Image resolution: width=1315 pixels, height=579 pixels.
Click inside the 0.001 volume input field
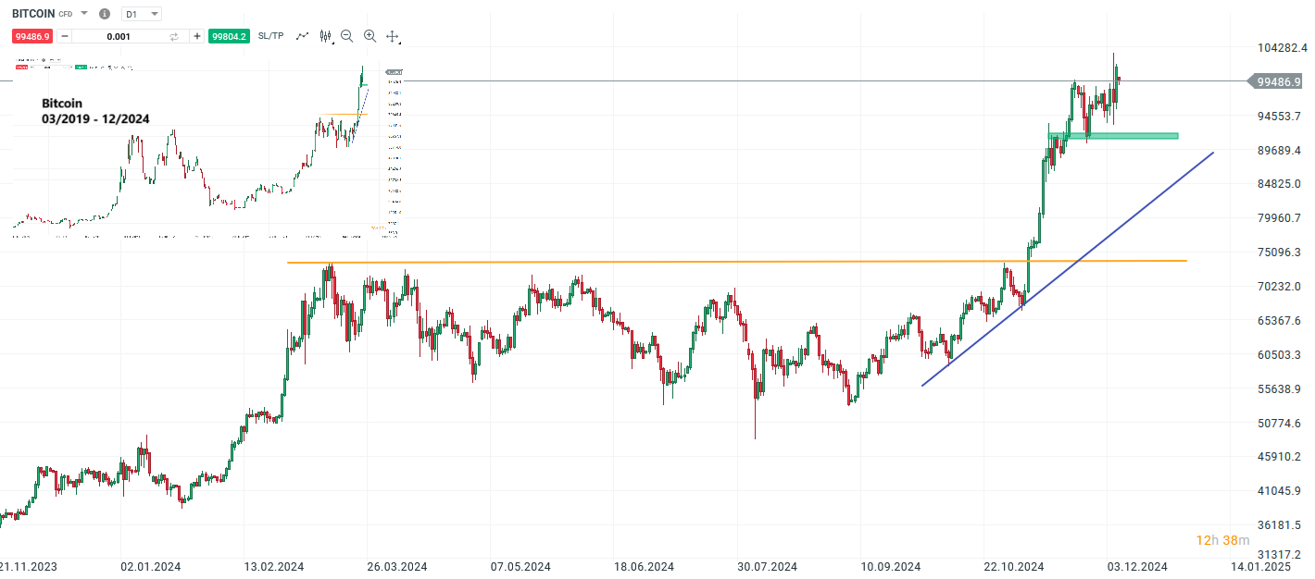pyautogui.click(x=119, y=36)
